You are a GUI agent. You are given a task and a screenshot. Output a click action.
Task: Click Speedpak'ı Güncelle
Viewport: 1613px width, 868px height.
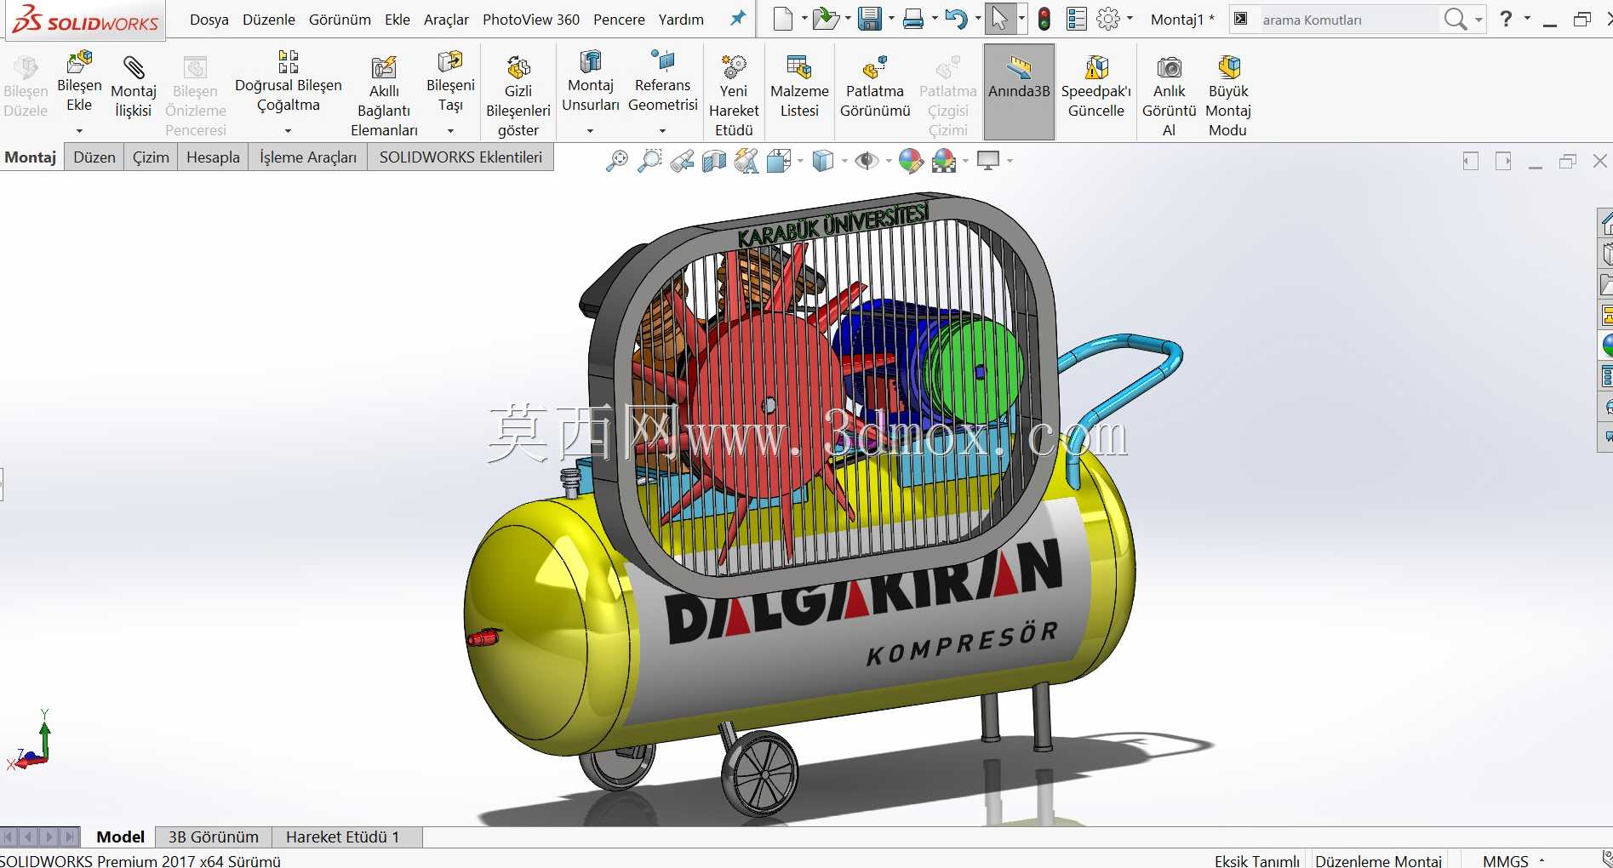[1096, 88]
